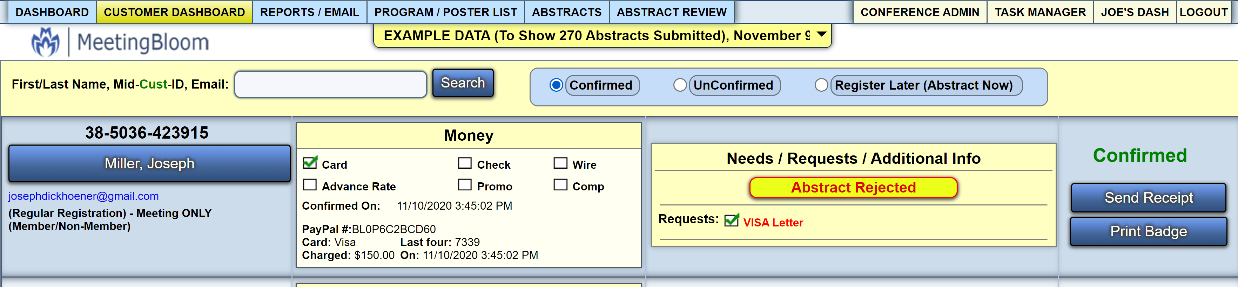The height and width of the screenshot is (287, 1238).
Task: Click the Print Badge button
Action: tap(1148, 231)
